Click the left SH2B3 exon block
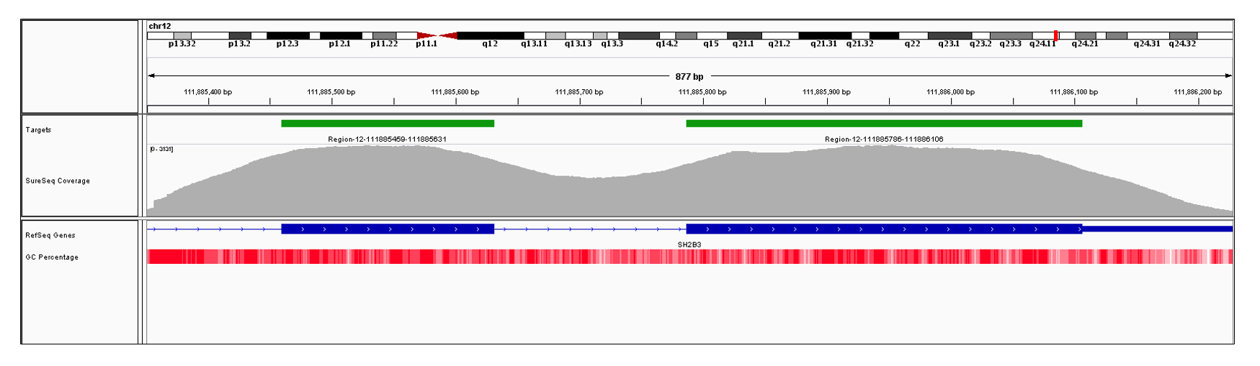Image resolution: width=1260 pixels, height=366 pixels. coord(388,229)
